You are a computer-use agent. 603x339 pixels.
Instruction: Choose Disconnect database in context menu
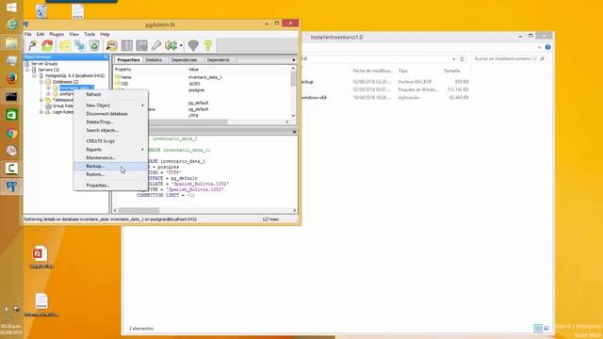(x=111, y=114)
